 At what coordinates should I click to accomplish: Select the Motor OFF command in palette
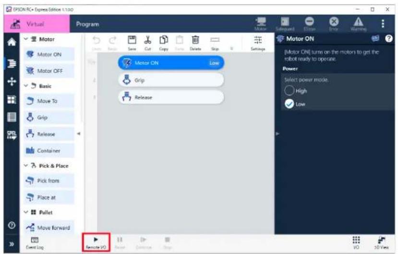tap(49, 71)
